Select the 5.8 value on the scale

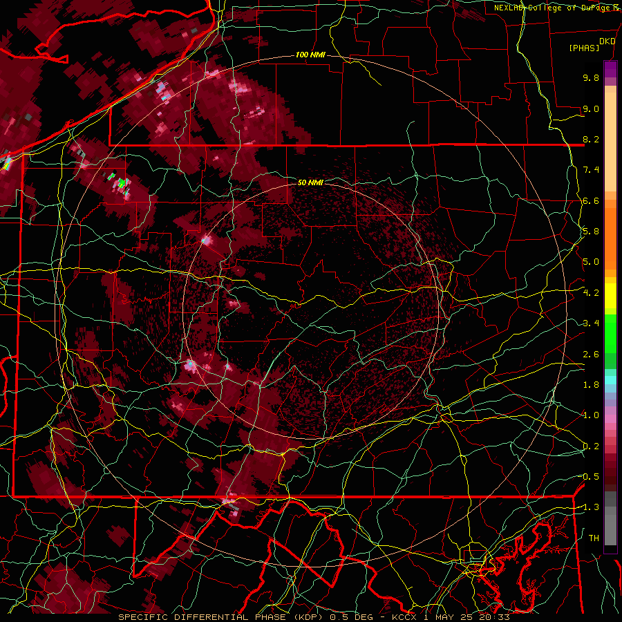click(591, 232)
